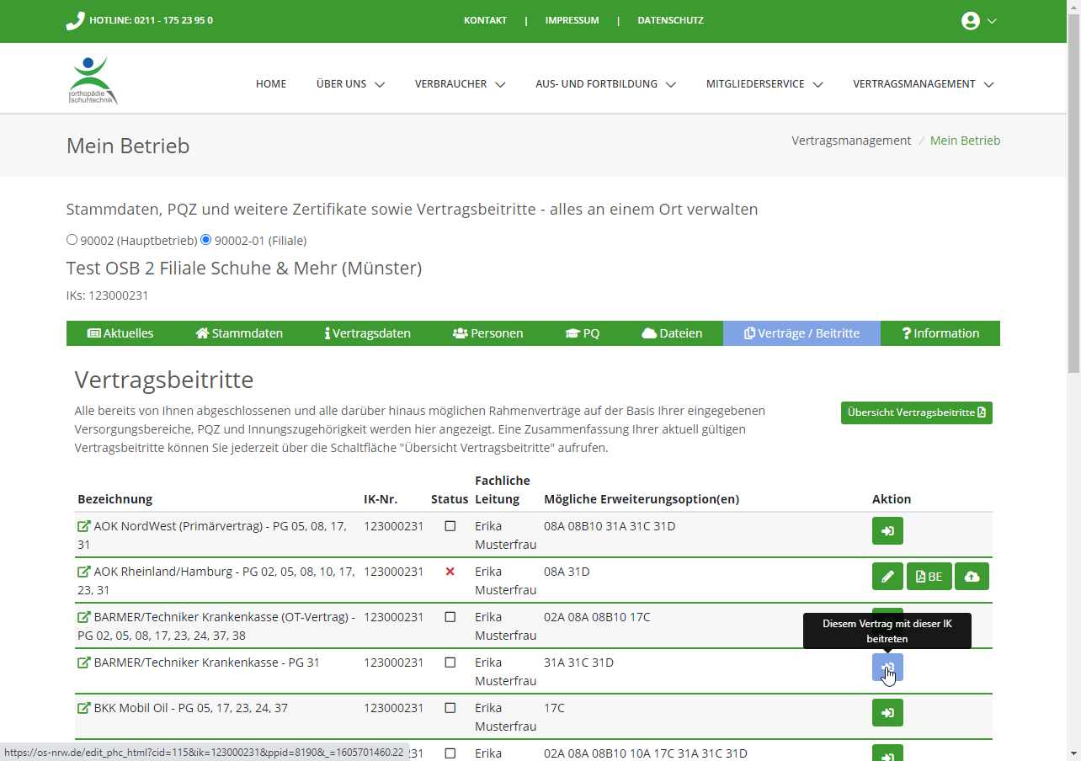Expand the ÜBER UNS menu
The width and height of the screenshot is (1081, 761).
click(350, 84)
